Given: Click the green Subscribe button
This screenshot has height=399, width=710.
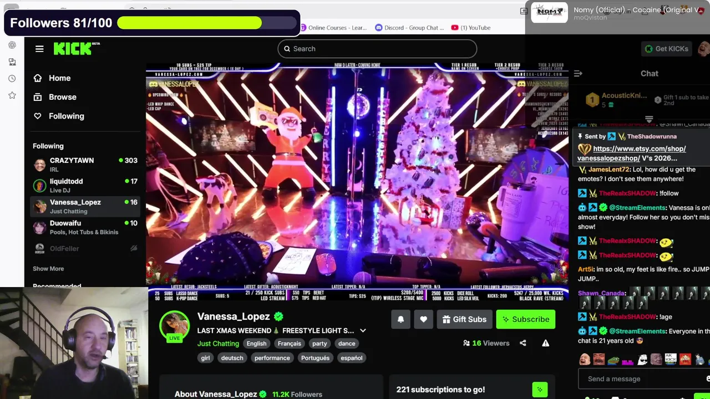Looking at the screenshot, I should (x=525, y=319).
